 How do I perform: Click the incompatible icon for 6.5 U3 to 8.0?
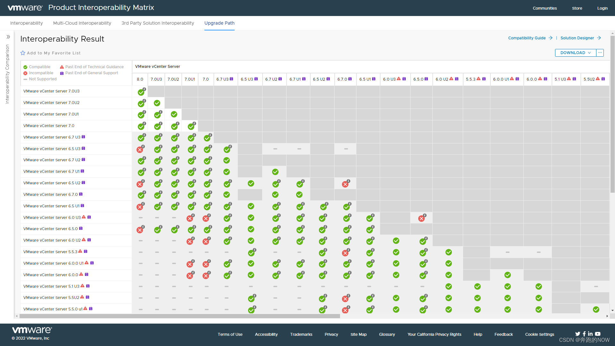coord(140,149)
